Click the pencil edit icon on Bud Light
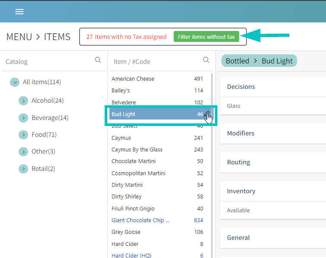 point(208,114)
